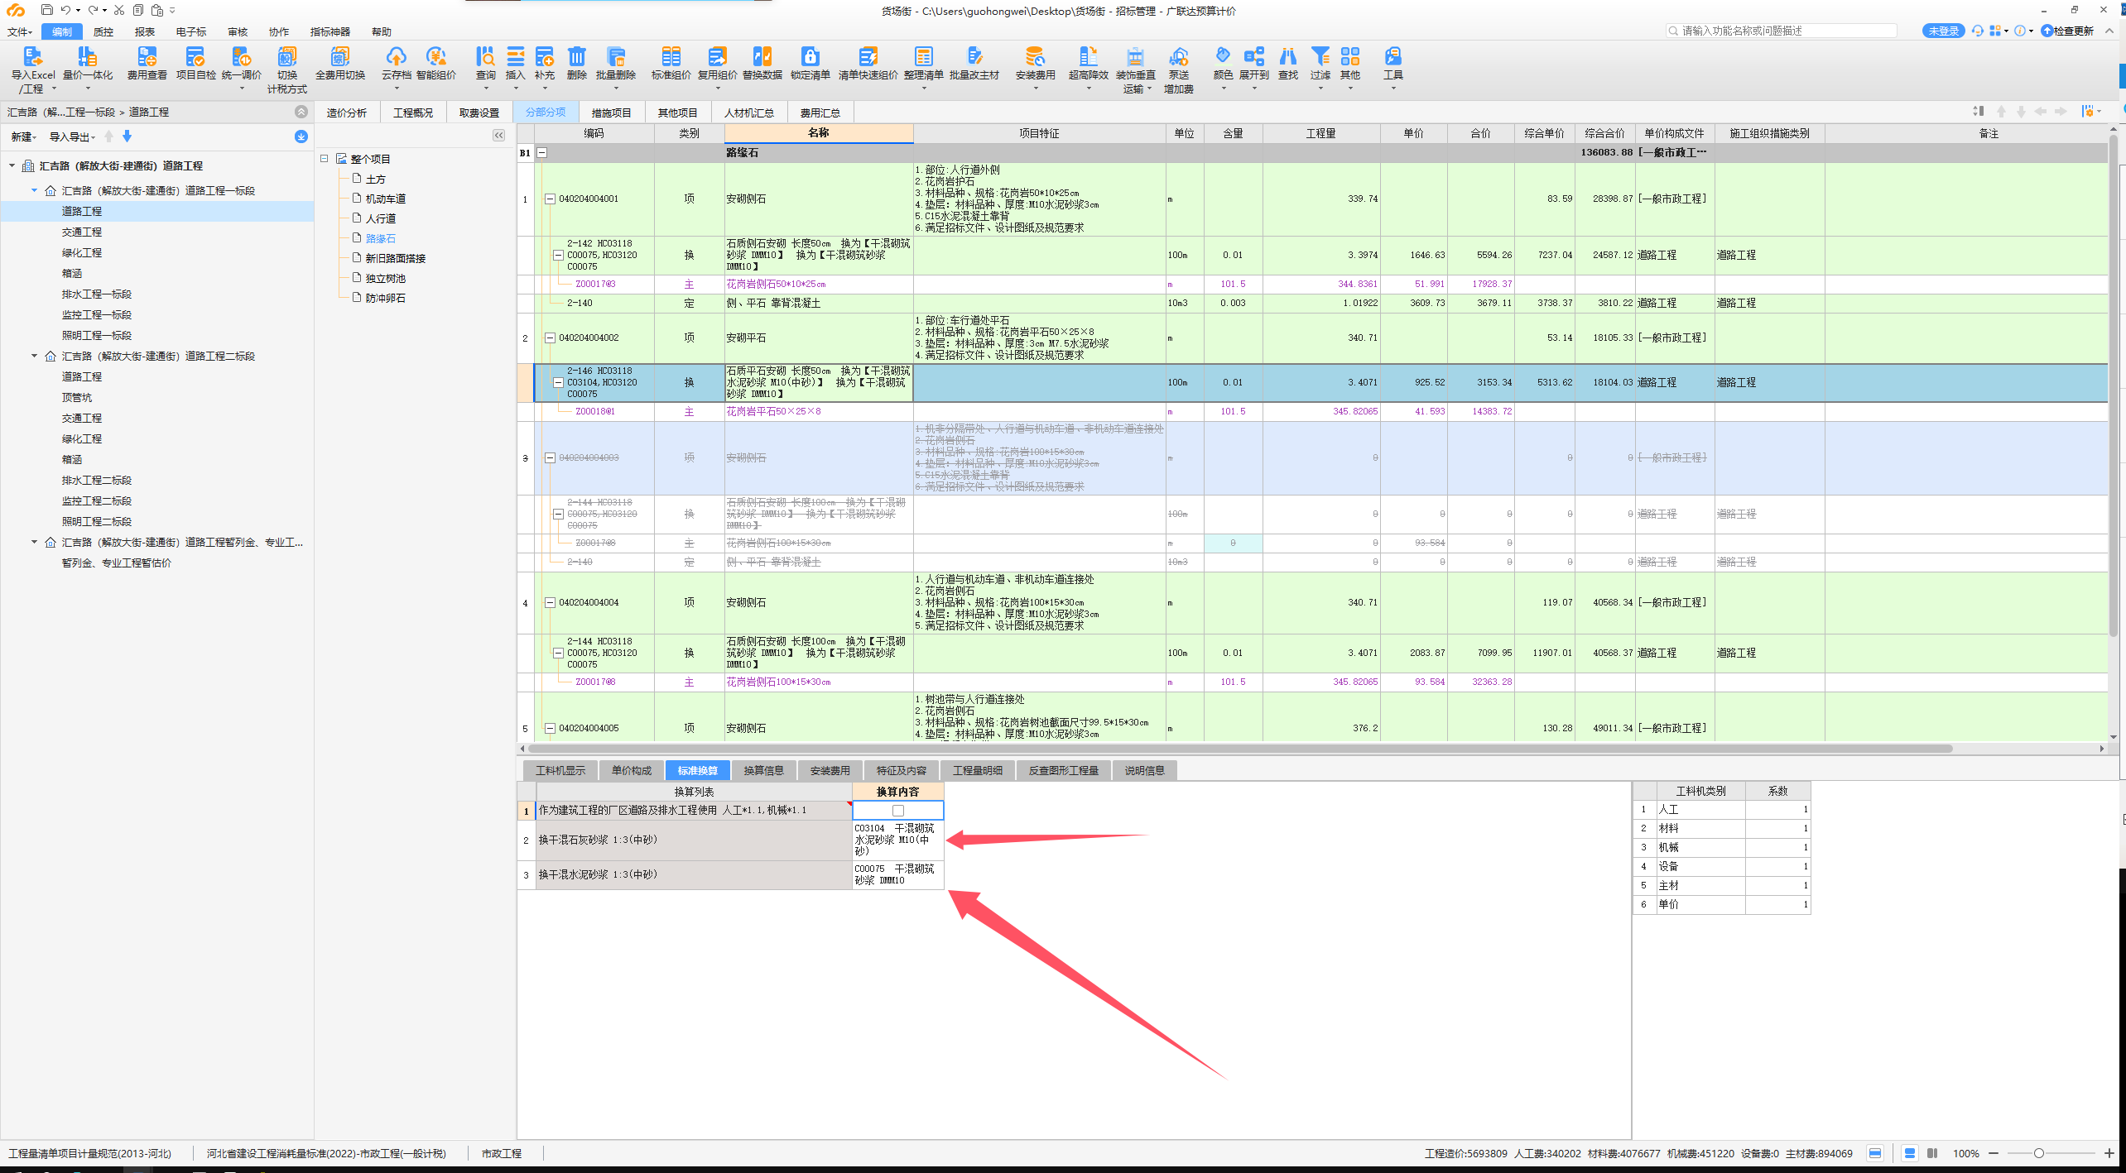The height and width of the screenshot is (1173, 2126).
Task: Toggle the stacked panel layout view button
Action: pyautogui.click(x=1909, y=1153)
